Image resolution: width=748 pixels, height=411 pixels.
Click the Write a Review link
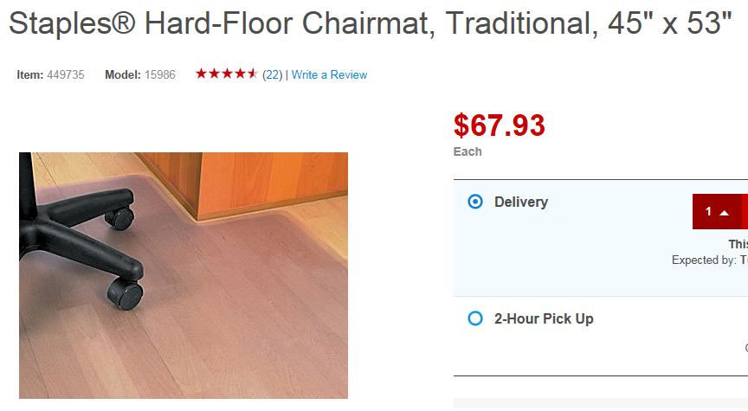click(329, 75)
